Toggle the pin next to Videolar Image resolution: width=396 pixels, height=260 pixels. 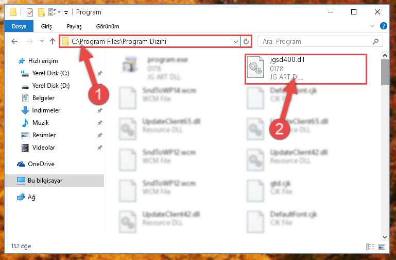coord(100,148)
